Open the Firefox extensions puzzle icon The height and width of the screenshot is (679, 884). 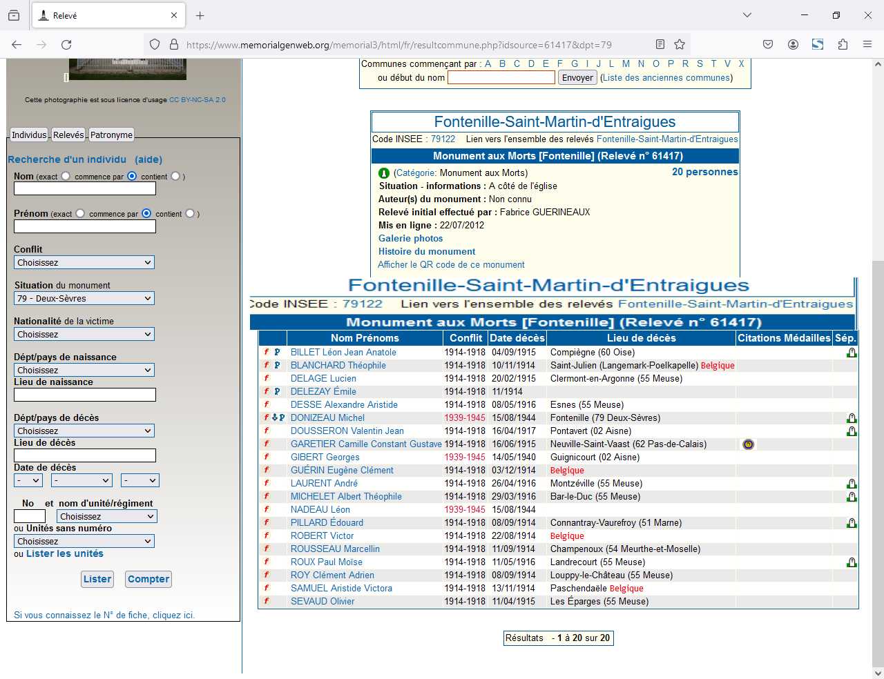pyautogui.click(x=843, y=44)
